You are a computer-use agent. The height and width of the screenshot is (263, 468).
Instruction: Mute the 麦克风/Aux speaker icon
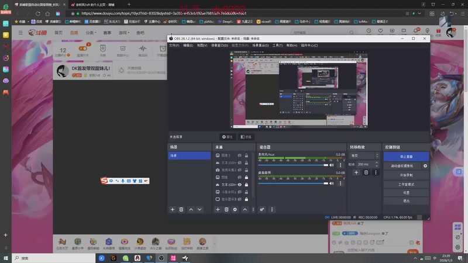click(x=332, y=165)
